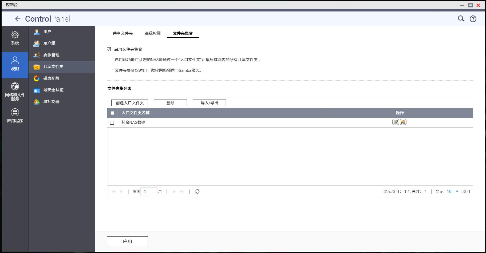Switch to the 网络和文件服务 section
This screenshot has width=486, height=253.
point(15,91)
